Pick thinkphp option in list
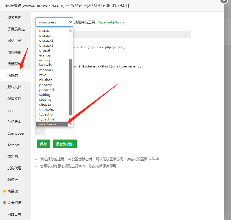 pyautogui.click(x=52, y=109)
